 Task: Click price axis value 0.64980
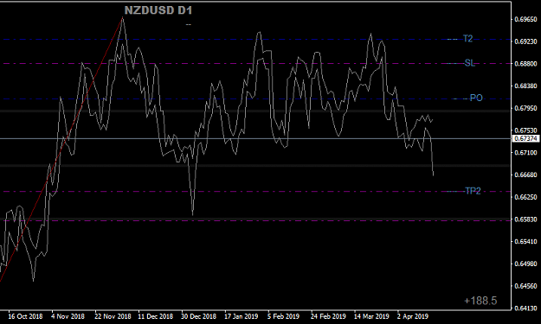[x=525, y=264]
